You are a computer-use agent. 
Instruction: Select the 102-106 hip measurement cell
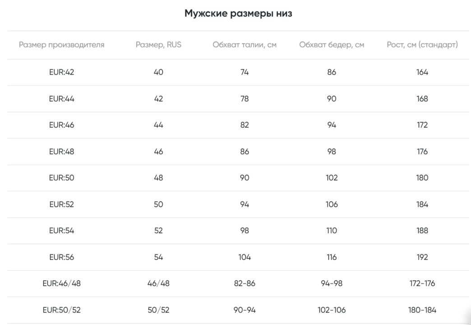[x=332, y=310]
